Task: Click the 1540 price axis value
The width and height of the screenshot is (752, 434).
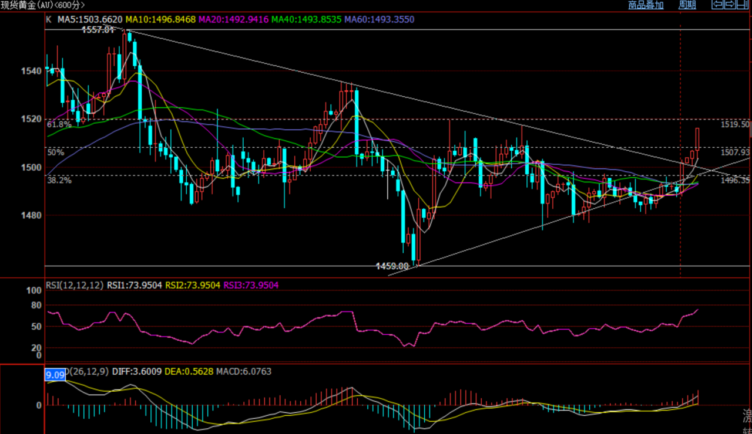Action: point(32,71)
